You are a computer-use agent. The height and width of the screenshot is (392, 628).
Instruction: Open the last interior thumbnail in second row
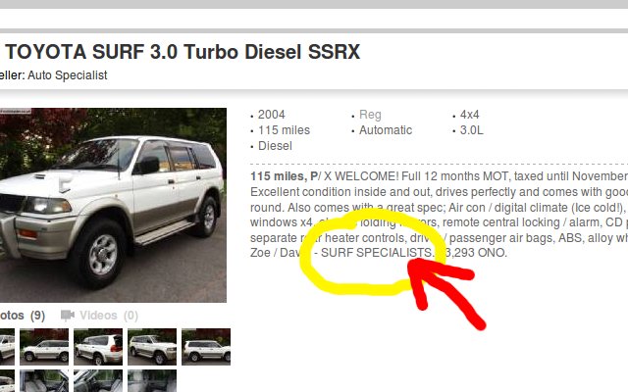(152, 381)
